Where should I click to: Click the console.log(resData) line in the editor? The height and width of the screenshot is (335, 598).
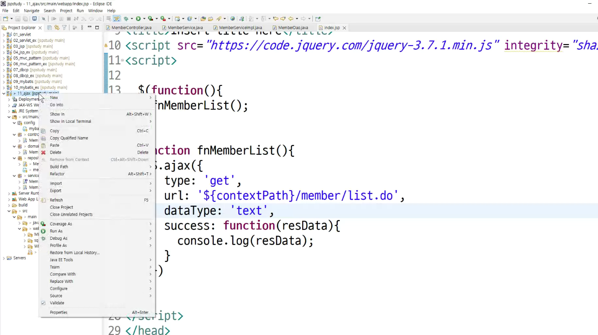pos(245,241)
